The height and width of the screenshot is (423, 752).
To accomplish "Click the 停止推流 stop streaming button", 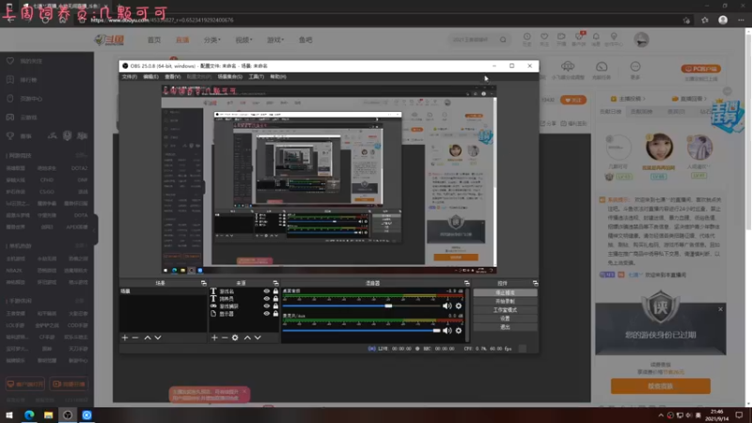I will coord(505,292).
